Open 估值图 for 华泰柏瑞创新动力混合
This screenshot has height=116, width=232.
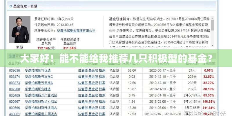(83, 101)
